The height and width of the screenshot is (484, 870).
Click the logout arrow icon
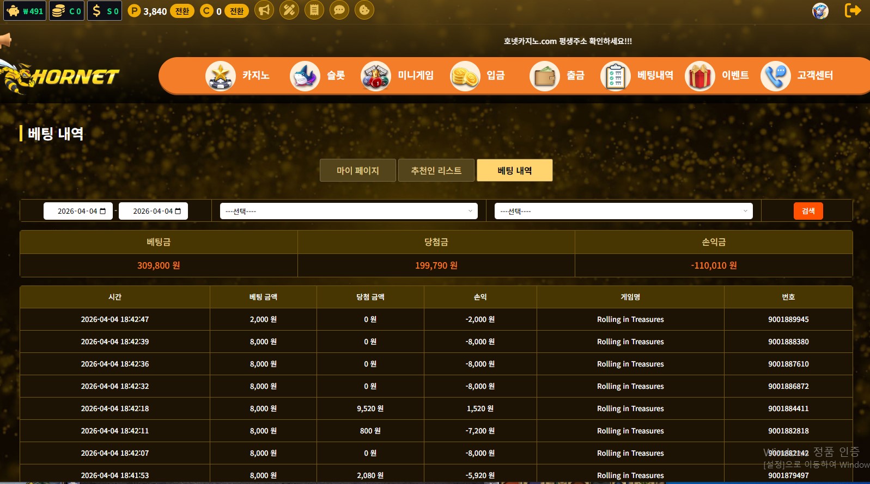(853, 10)
